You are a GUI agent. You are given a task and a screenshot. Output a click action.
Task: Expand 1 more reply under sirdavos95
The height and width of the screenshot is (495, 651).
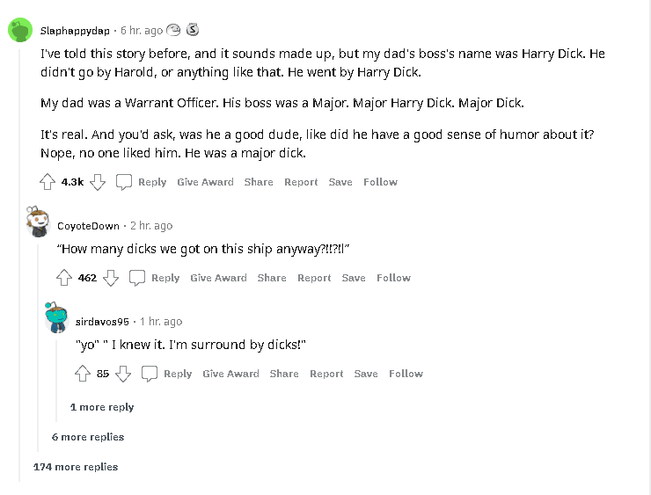[x=102, y=407]
